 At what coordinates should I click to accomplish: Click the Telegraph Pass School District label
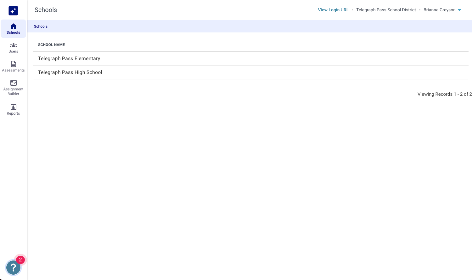pyautogui.click(x=386, y=10)
